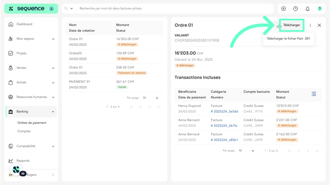This screenshot has height=185, width=330.
Task: Open the three-dot more options menu
Action: pyautogui.click(x=310, y=25)
